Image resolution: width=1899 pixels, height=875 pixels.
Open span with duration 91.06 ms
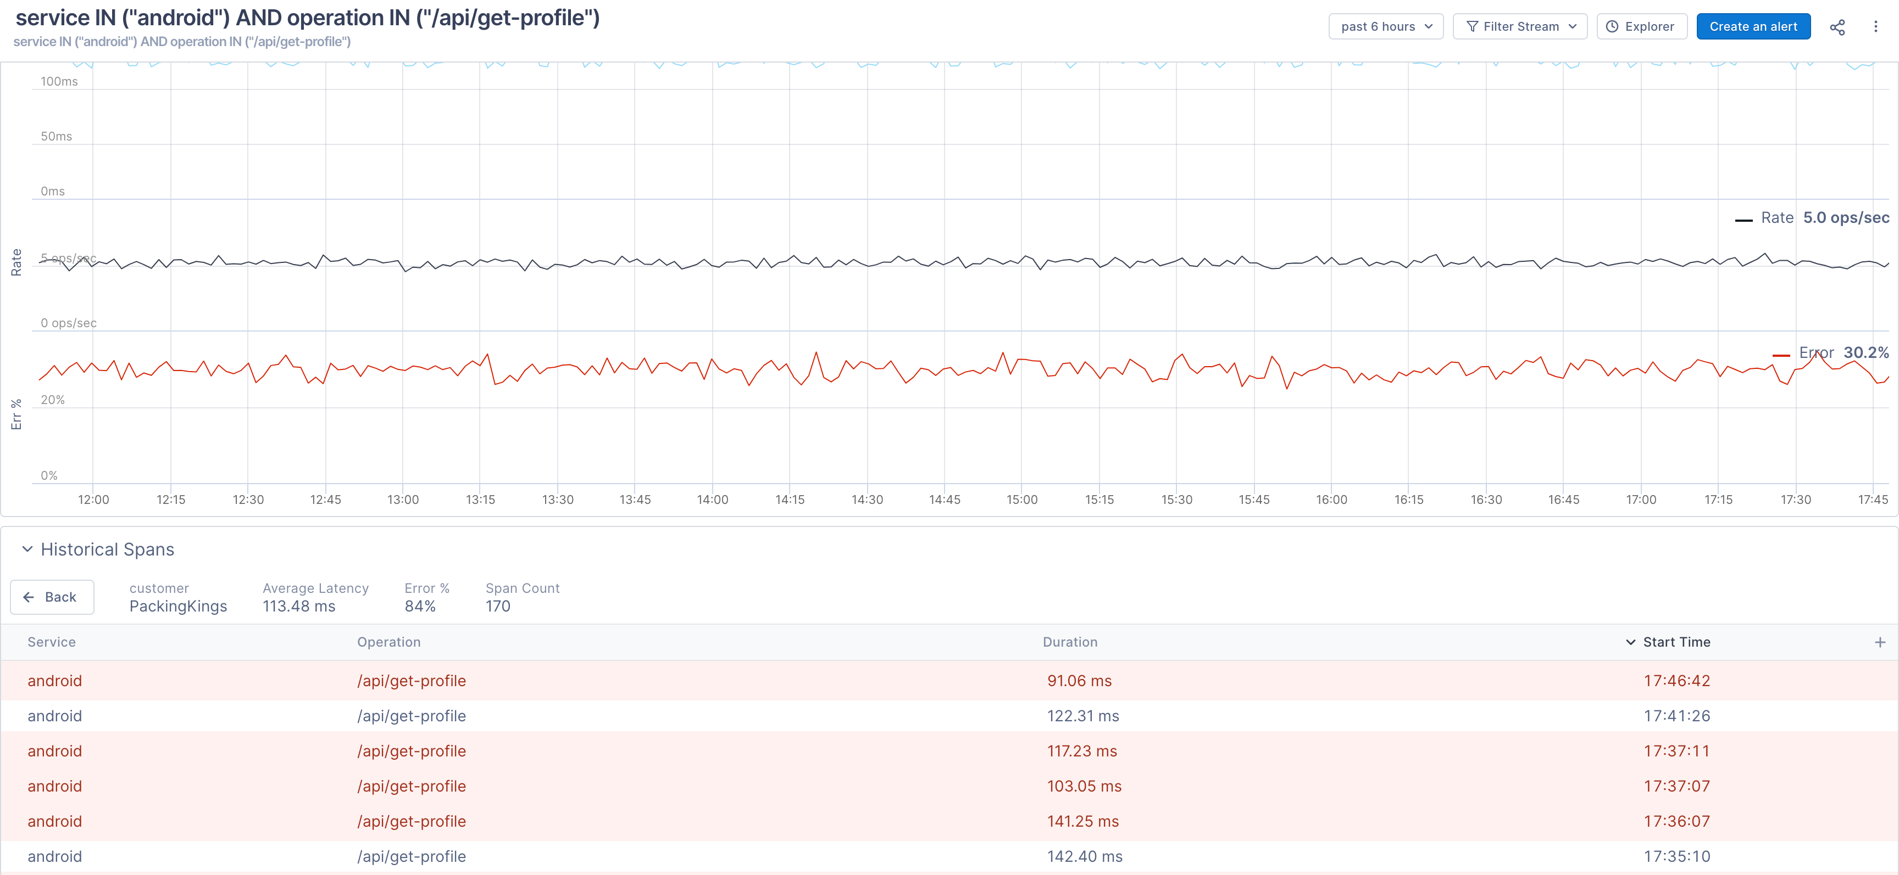[x=1079, y=681]
